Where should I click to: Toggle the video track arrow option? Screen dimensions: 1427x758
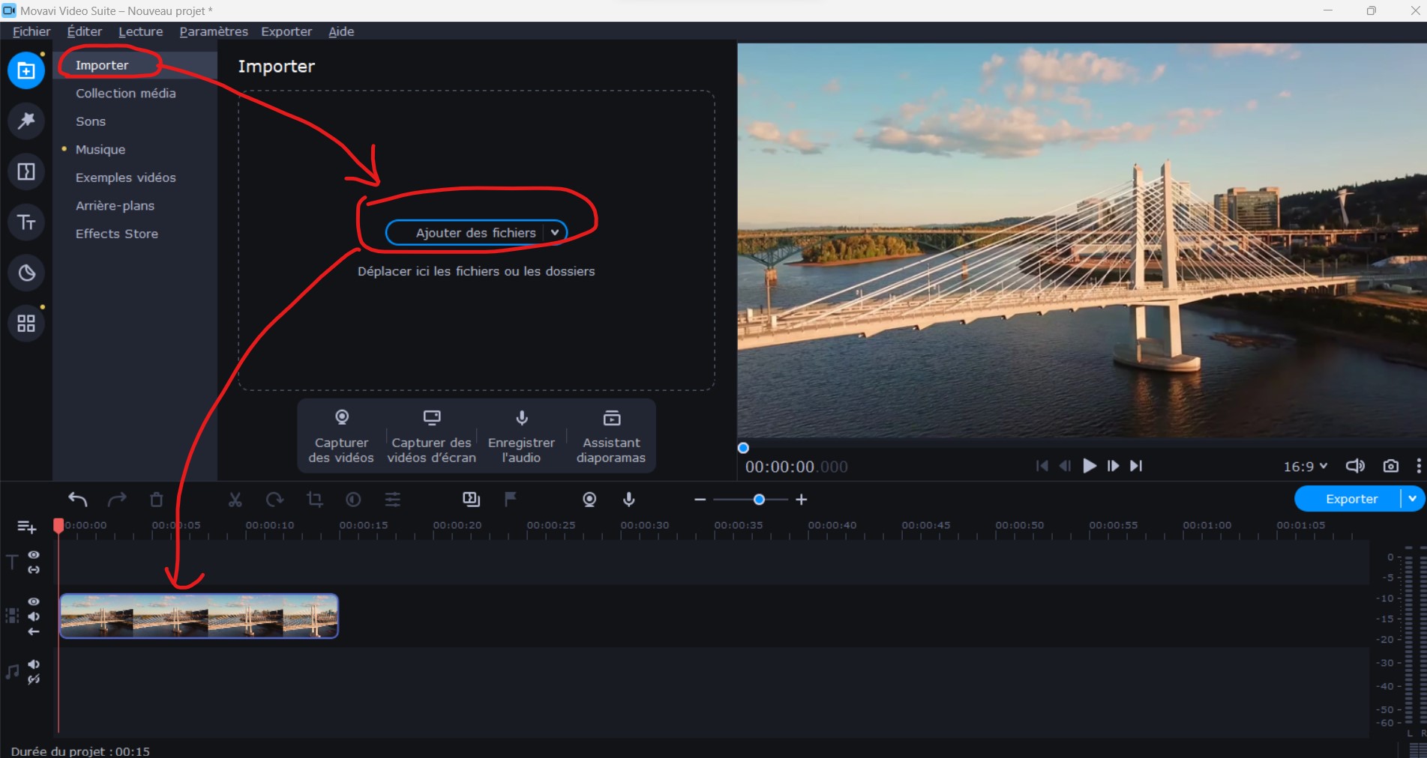coord(34,632)
